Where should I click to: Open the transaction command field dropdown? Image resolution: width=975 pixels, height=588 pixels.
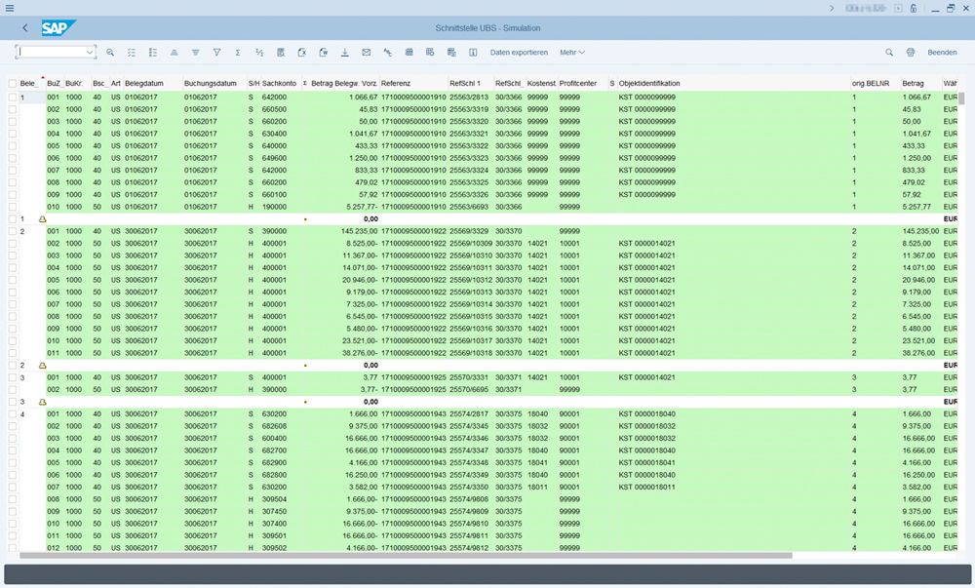(x=91, y=52)
